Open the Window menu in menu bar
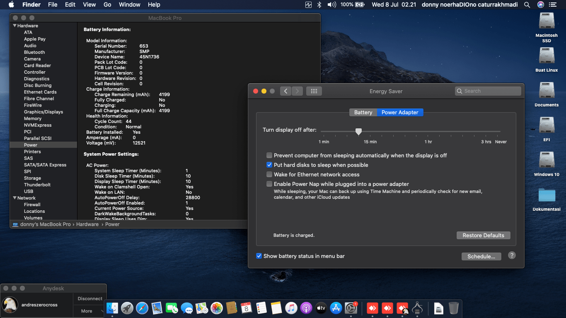This screenshot has height=318, width=566. pyautogui.click(x=129, y=5)
